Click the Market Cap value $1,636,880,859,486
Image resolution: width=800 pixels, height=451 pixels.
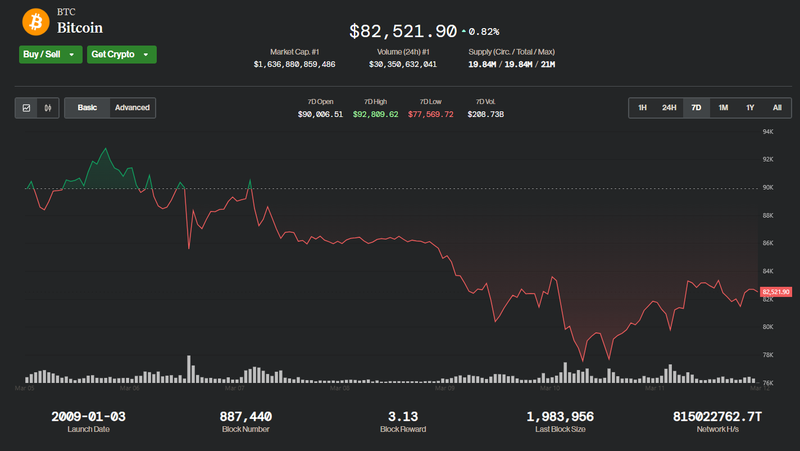[x=294, y=65]
